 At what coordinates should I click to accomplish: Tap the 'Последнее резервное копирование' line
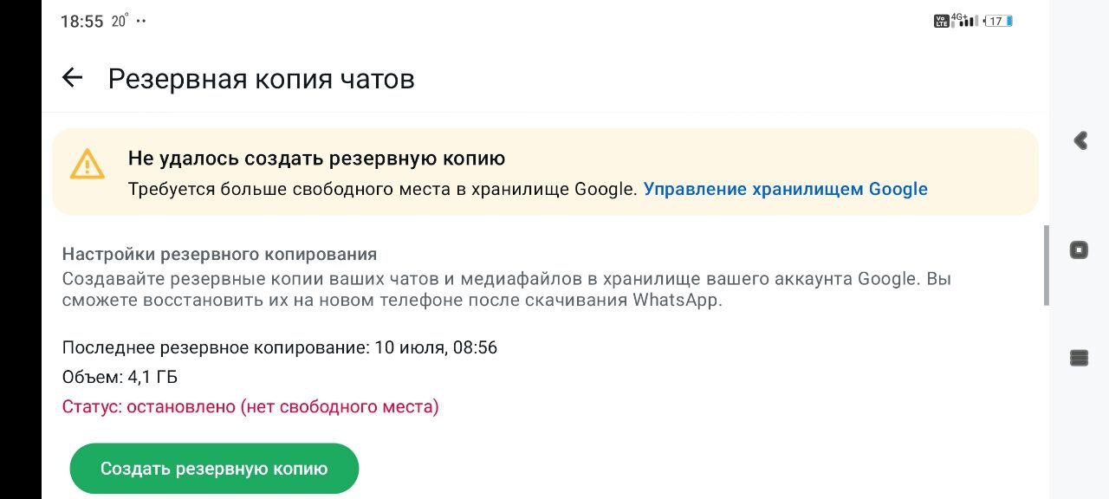tap(279, 347)
